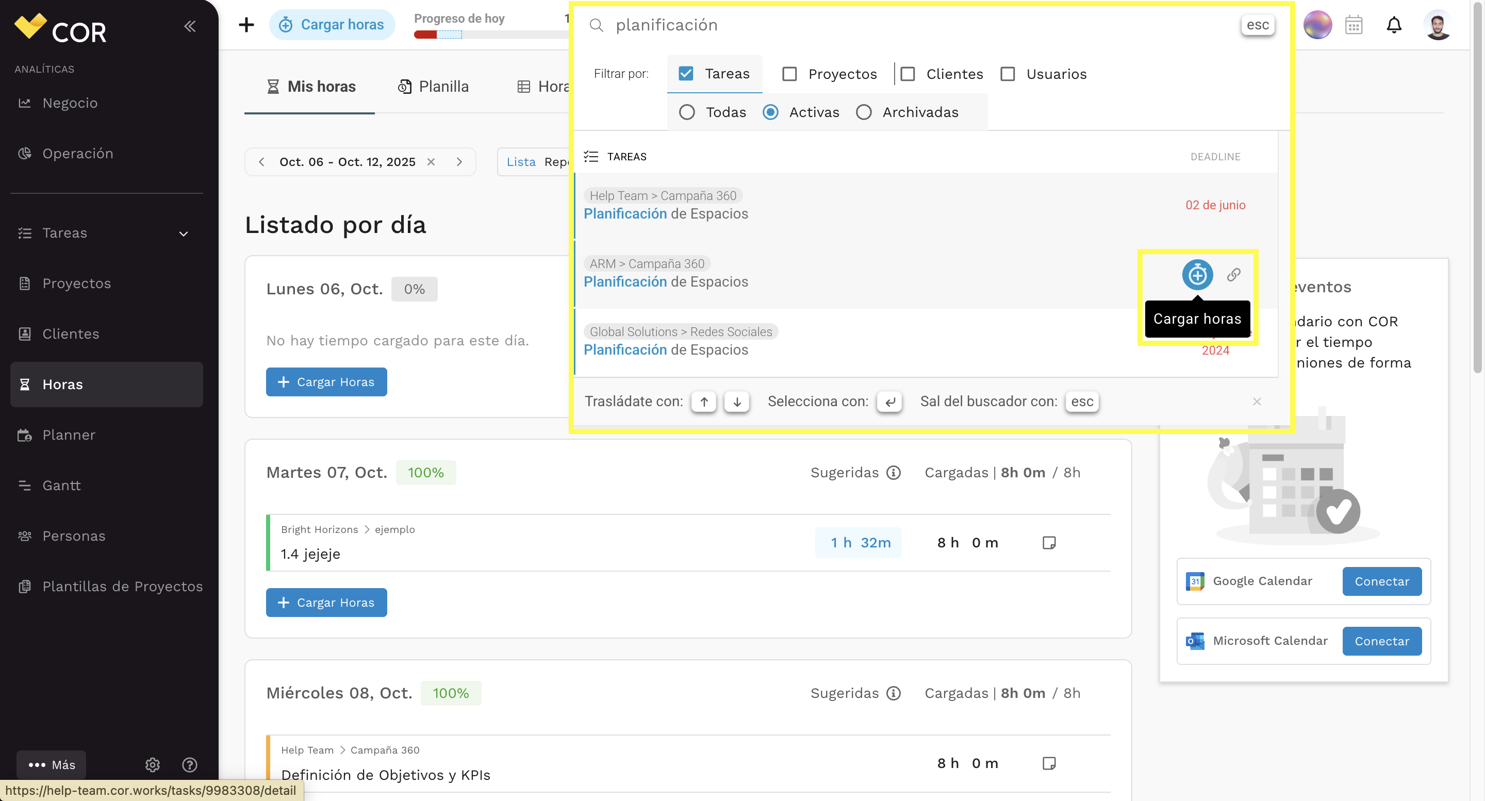
Task: Select the Lista view option
Action: [521, 162]
